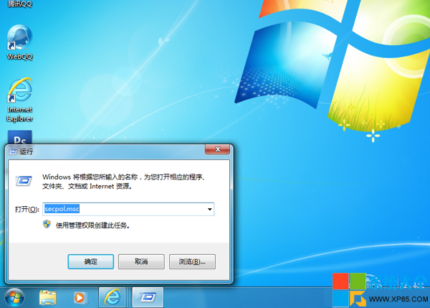
Task: Open Internet Explorer desktop shortcut
Action: coord(20,100)
